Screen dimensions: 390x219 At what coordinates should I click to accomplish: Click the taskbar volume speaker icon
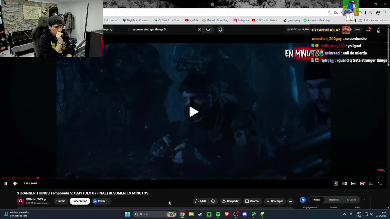coord(371,214)
